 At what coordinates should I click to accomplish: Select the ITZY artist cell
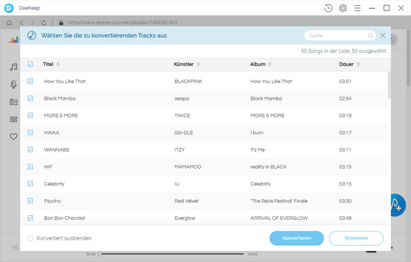tap(180, 149)
